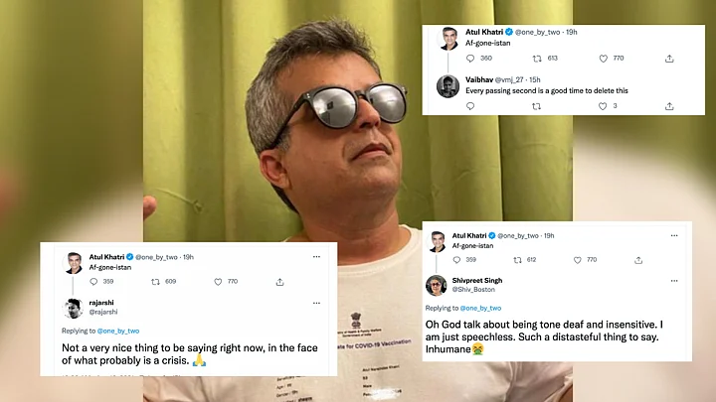Image resolution: width=716 pixels, height=402 pixels.
Task: Open @one_by_two link under rajarshi's reply
Action: pos(118,331)
